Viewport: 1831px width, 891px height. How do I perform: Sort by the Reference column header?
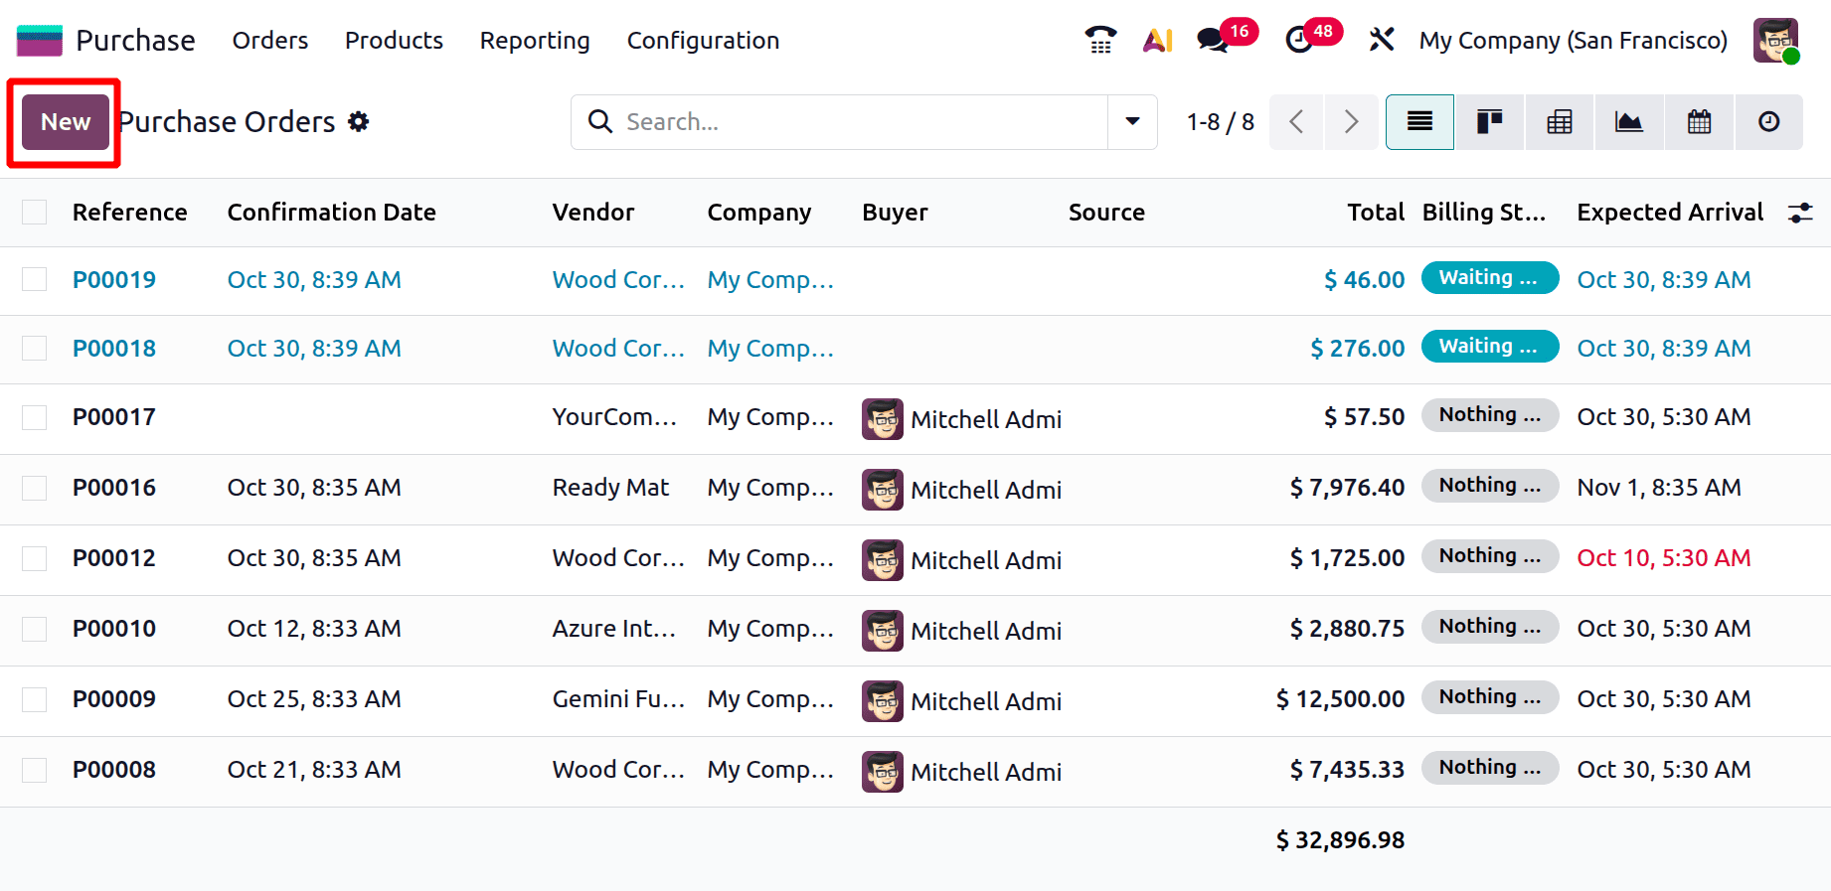pos(130,213)
